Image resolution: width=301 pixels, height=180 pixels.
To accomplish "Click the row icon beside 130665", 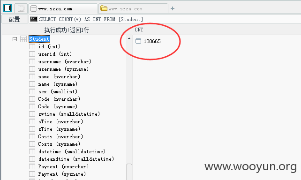I will click(x=138, y=41).
